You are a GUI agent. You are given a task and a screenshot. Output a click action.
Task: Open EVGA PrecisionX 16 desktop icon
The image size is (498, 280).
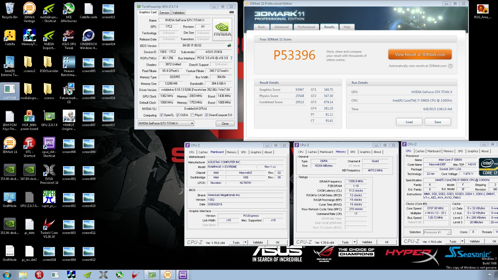point(49,175)
